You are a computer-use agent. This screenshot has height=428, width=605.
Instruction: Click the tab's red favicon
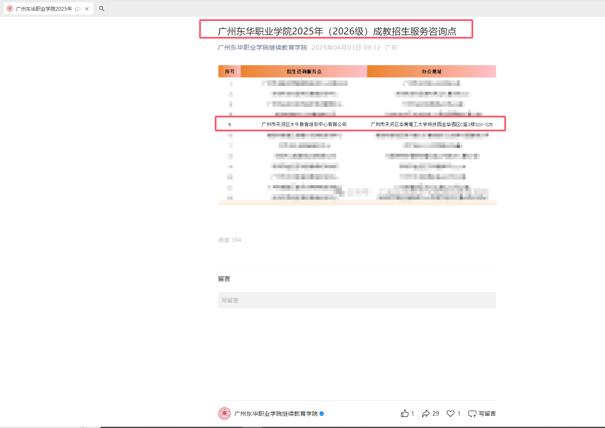pyautogui.click(x=10, y=9)
